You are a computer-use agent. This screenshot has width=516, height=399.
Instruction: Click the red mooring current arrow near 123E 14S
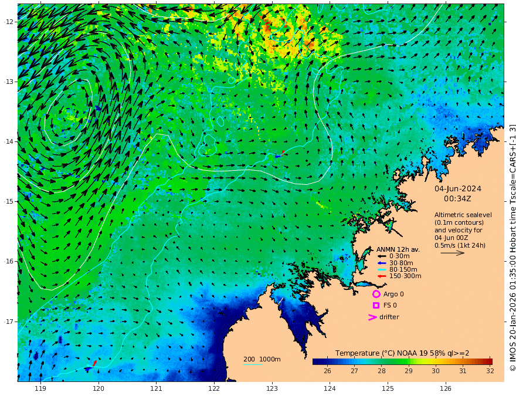283,153
